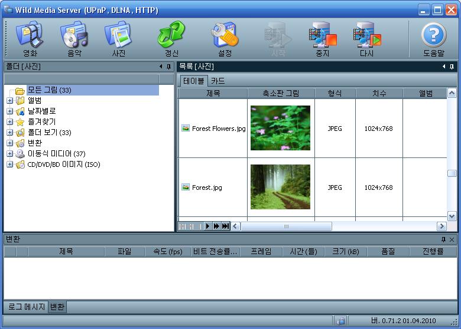
Task: Select the Forest Flowers.jpg file name
Action: pos(219,129)
